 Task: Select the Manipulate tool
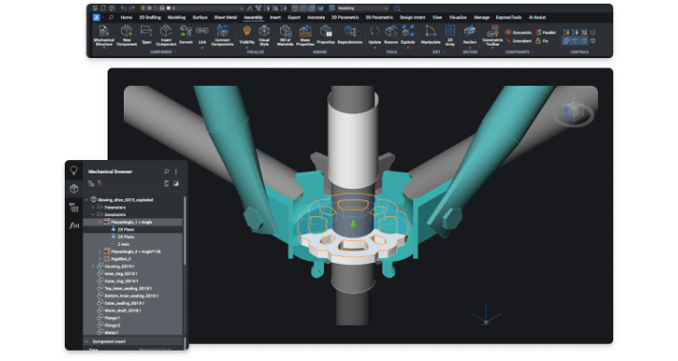(430, 34)
